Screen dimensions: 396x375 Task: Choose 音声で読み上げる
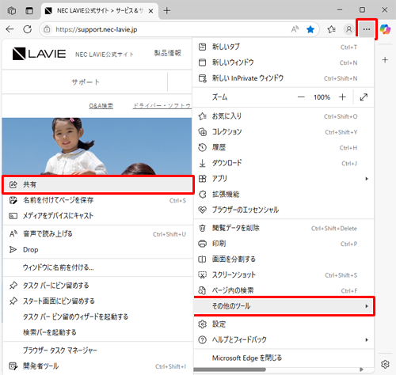tap(98, 234)
